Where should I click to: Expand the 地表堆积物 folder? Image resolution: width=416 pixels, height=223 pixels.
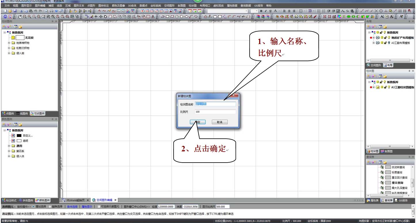pos(9,43)
